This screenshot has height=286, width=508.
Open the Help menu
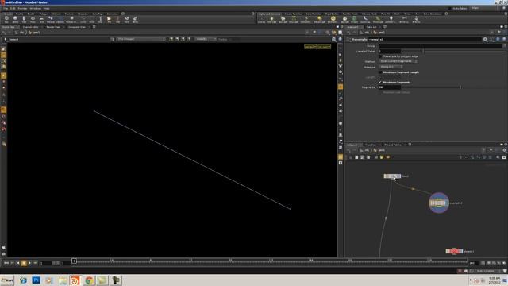click(x=47, y=9)
